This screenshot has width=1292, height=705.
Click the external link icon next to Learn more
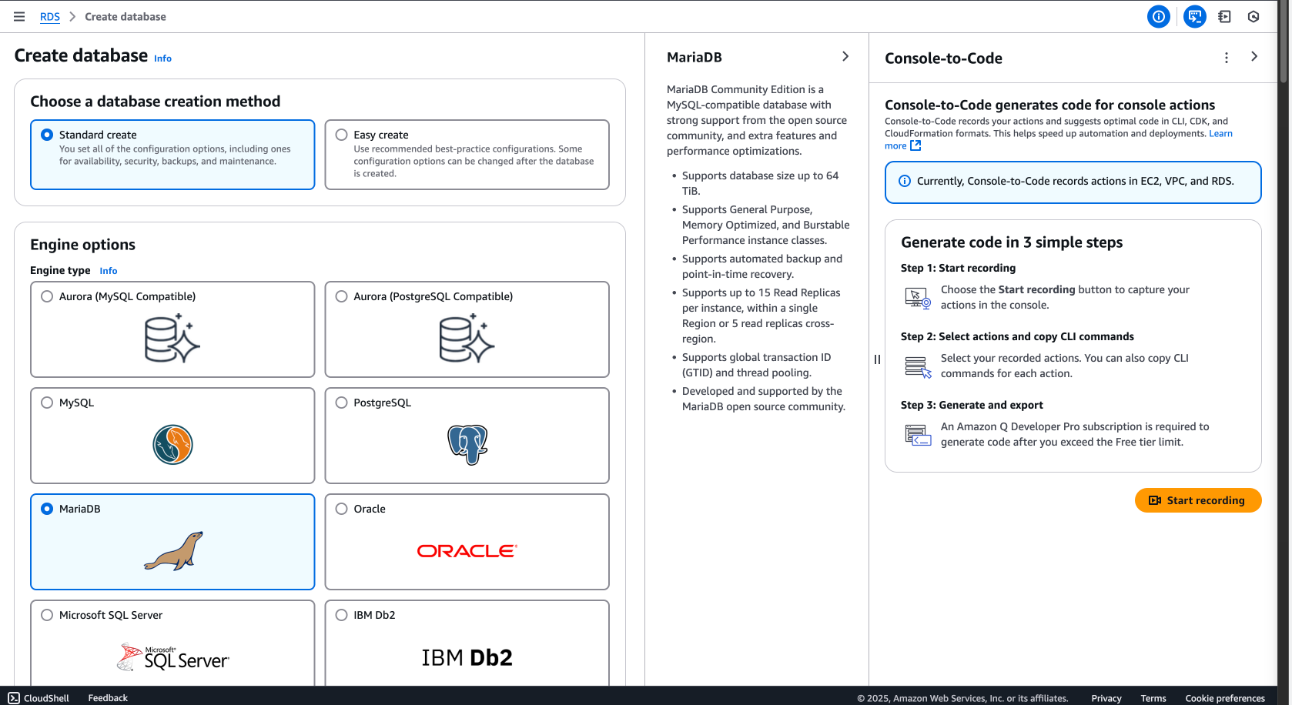point(915,145)
